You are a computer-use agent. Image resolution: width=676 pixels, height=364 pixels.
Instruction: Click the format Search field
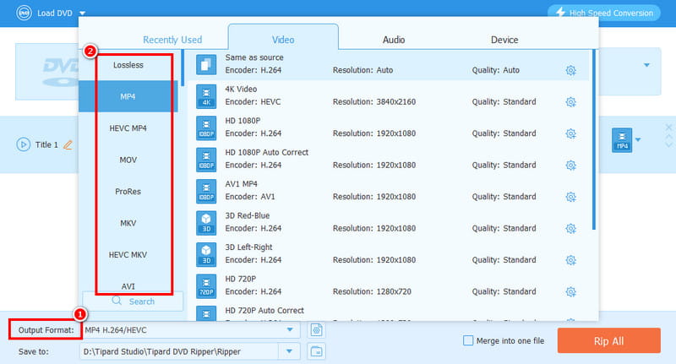click(x=133, y=302)
